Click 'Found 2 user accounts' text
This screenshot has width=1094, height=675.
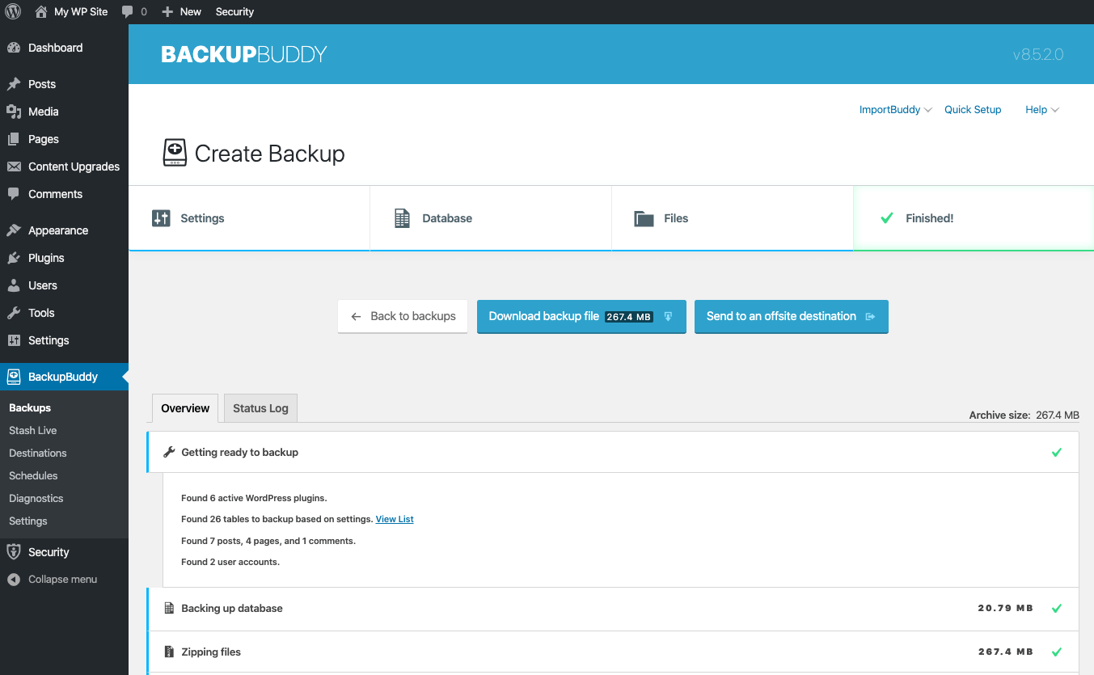[230, 562]
